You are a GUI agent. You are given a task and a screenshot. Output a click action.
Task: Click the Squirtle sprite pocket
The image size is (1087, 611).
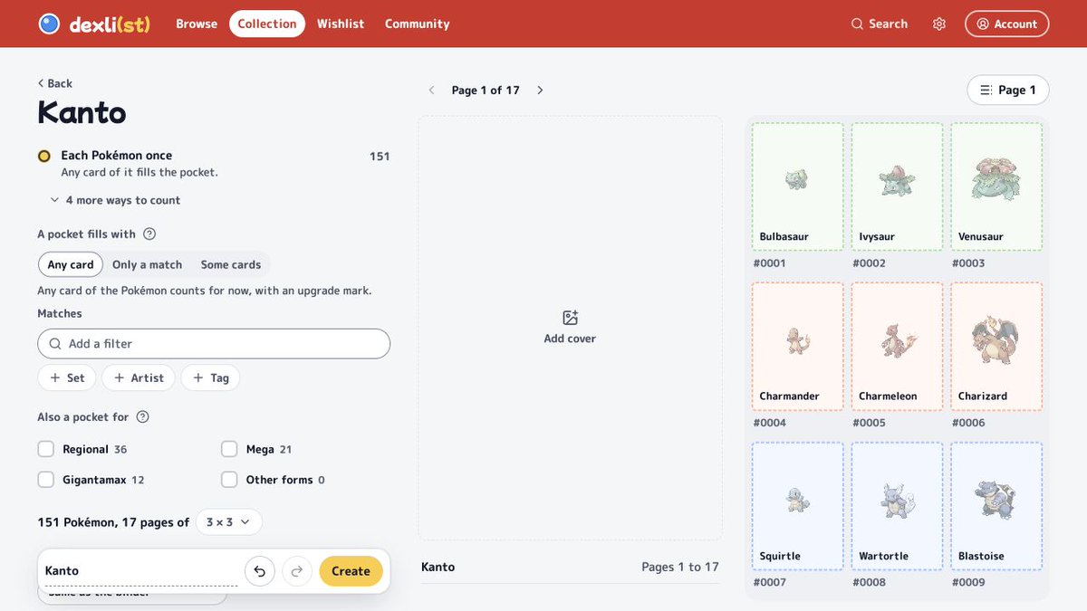coord(798,506)
